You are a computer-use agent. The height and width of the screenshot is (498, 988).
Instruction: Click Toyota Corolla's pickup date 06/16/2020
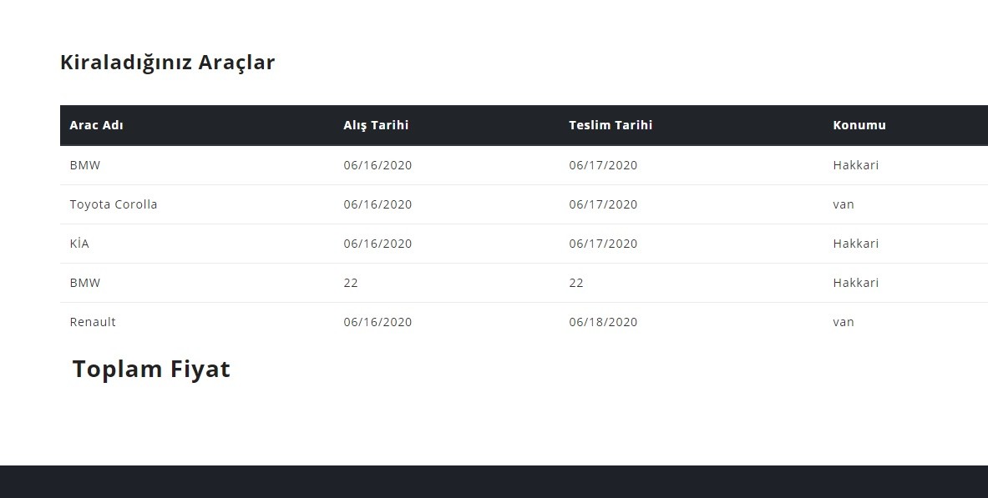pos(377,204)
